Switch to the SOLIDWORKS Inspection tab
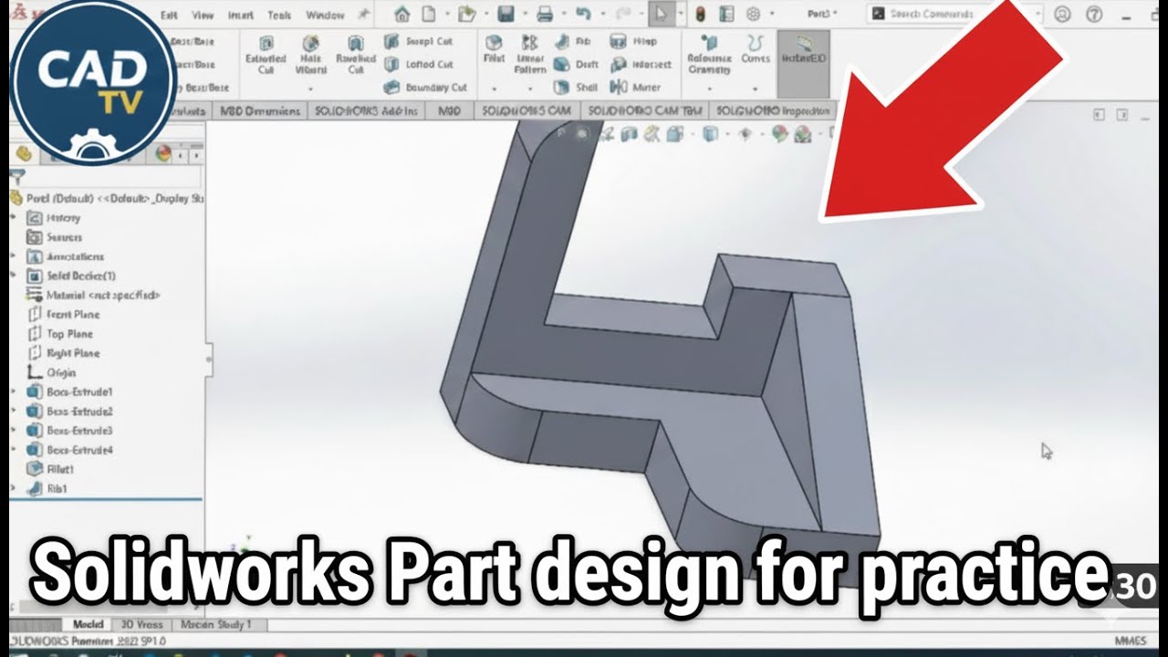Viewport: 1168px width, 657px height. (x=774, y=110)
